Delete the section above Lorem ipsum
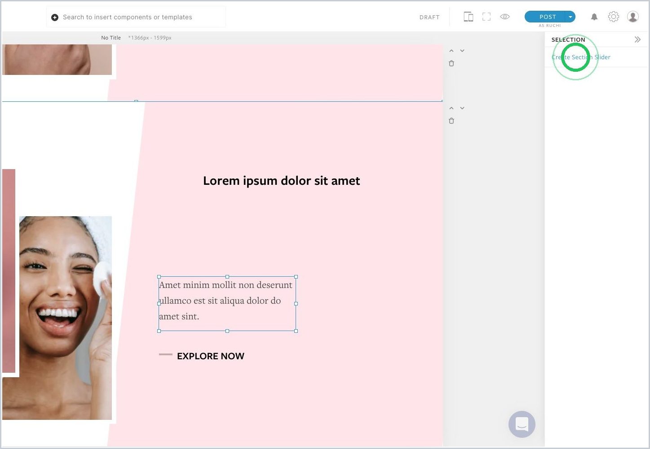 tap(451, 63)
